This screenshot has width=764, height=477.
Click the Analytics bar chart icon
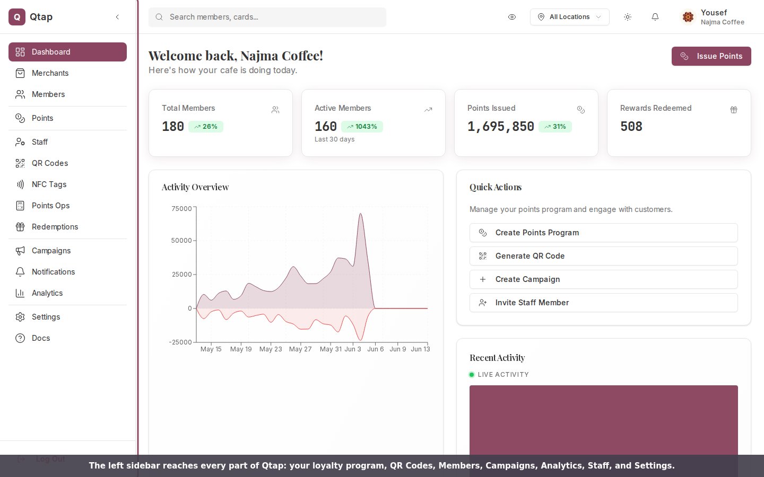pos(20,293)
